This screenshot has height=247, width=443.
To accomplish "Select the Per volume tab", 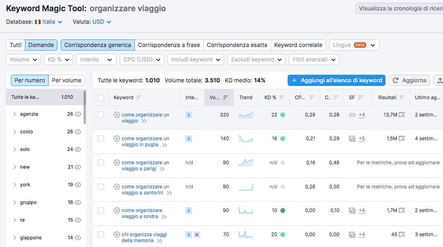I will pyautogui.click(x=67, y=80).
